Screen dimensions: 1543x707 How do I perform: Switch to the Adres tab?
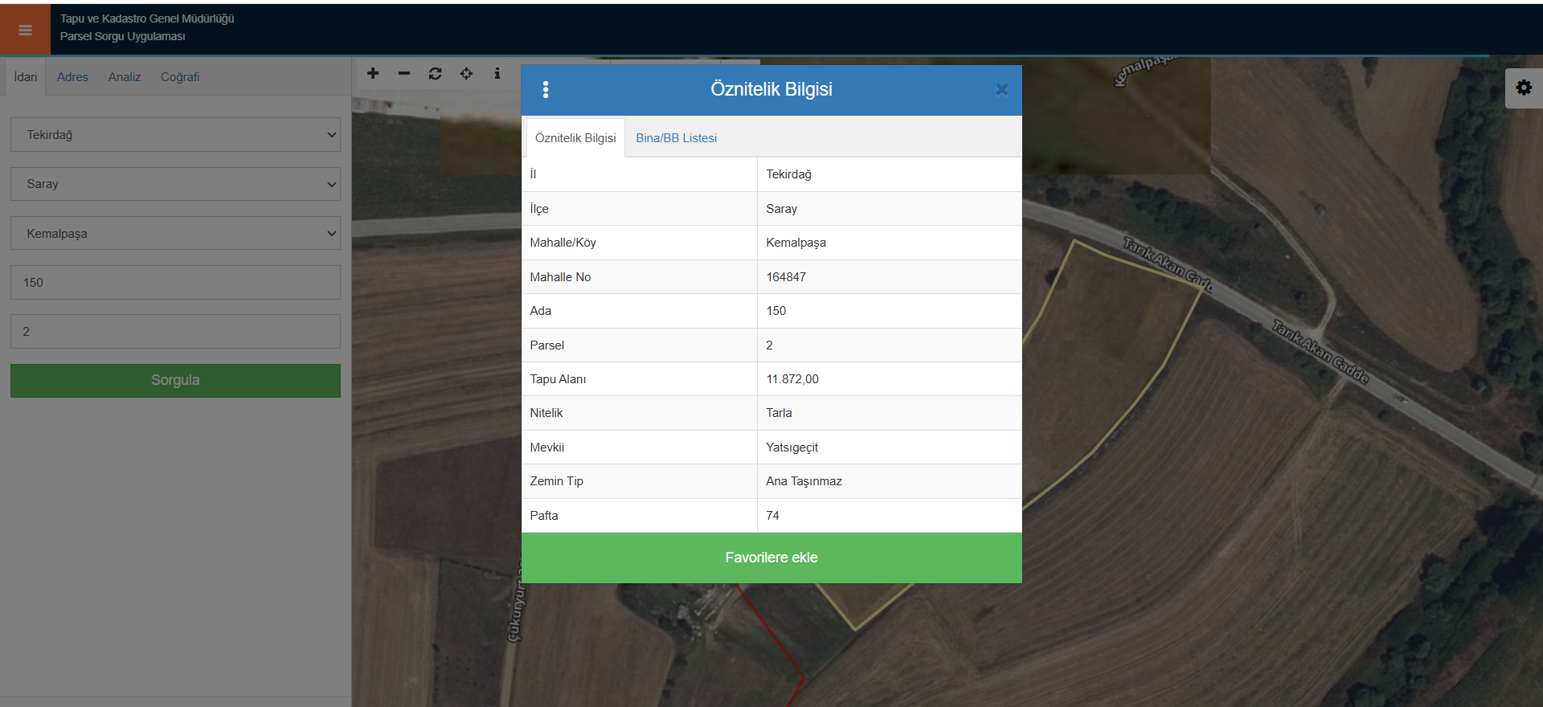pyautogui.click(x=72, y=77)
